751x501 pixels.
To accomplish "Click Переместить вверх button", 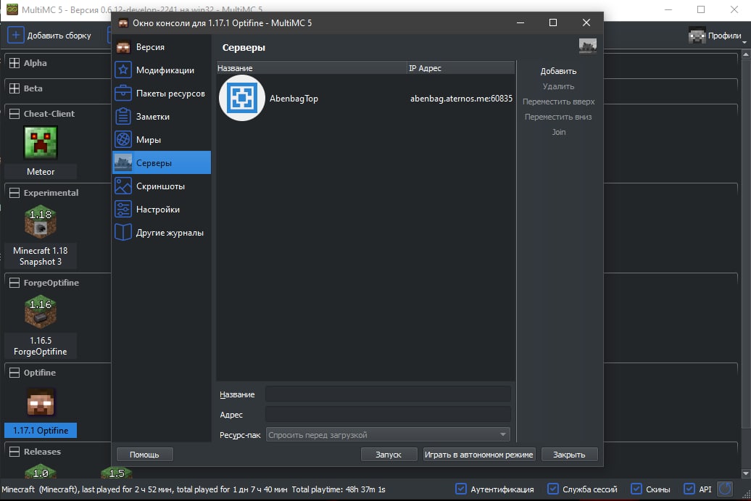I will (x=558, y=102).
